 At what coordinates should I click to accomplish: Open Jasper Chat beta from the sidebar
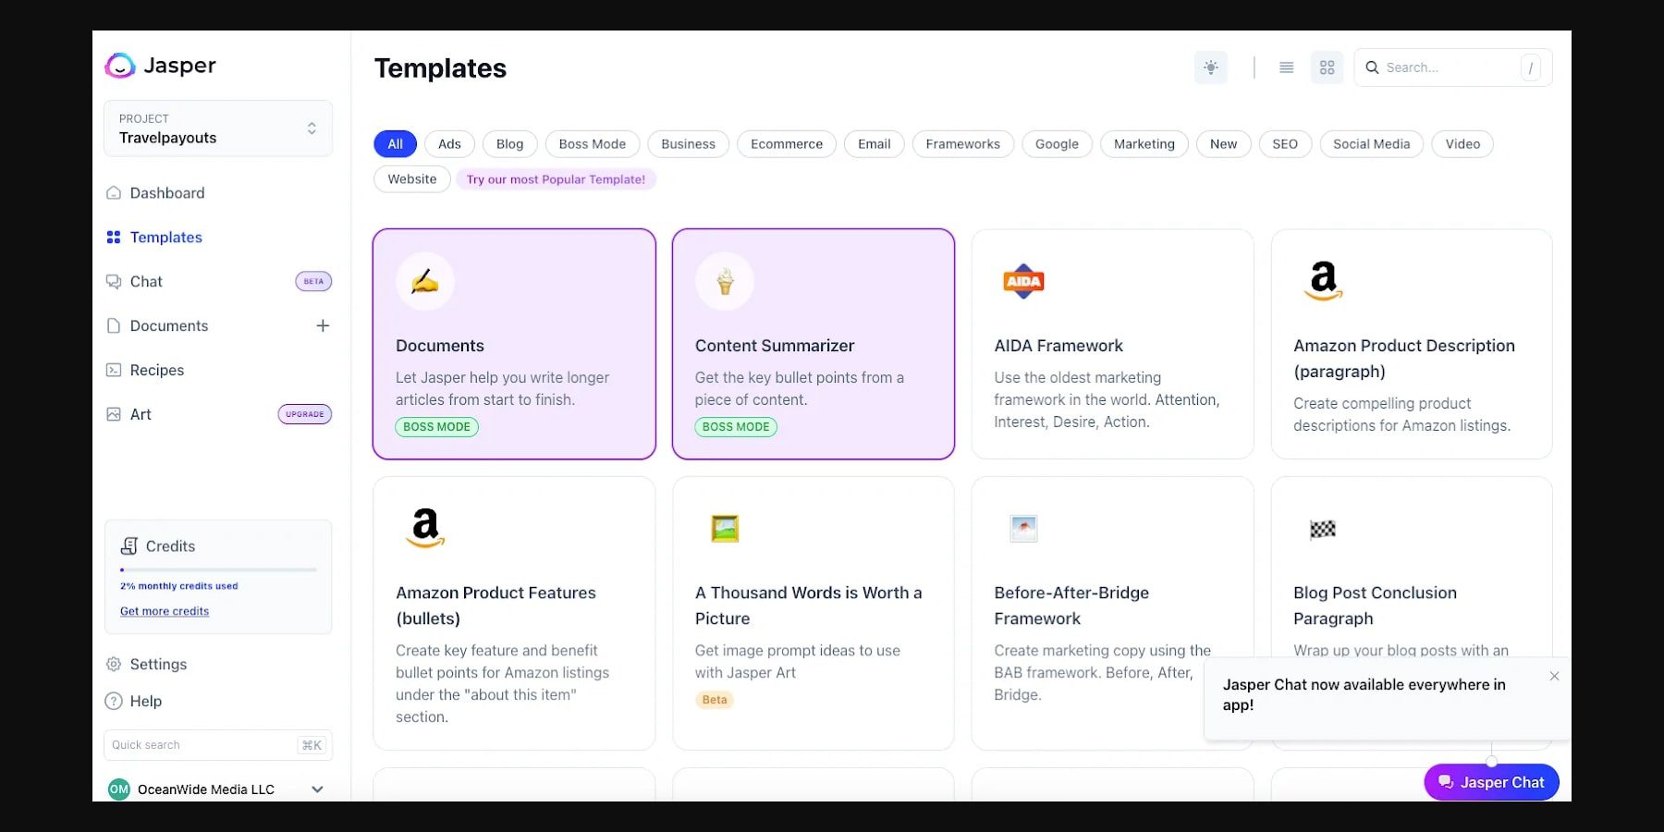(x=146, y=281)
